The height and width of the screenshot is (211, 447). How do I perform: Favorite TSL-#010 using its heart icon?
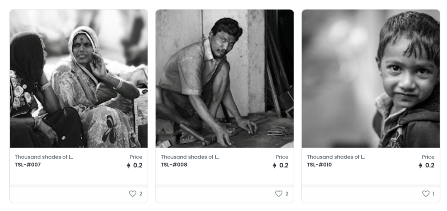[x=426, y=193]
